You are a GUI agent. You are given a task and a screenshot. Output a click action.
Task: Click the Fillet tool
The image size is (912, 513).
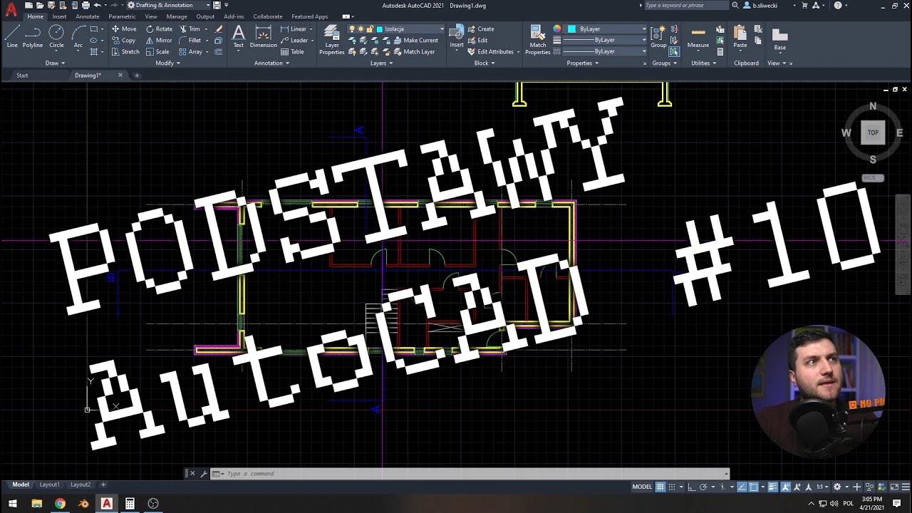point(190,41)
